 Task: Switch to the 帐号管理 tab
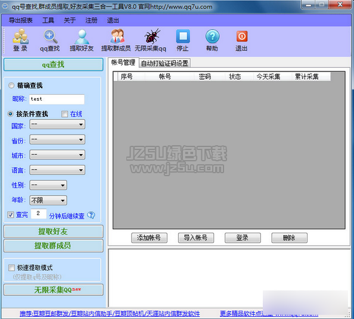click(x=123, y=62)
